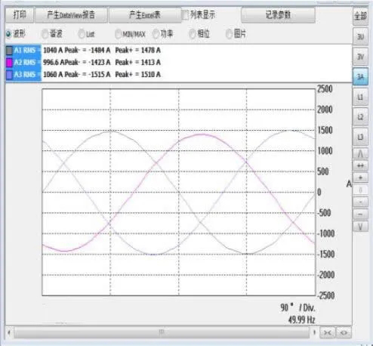Show only phase L1
This screenshot has width=373, height=346.
360,97
